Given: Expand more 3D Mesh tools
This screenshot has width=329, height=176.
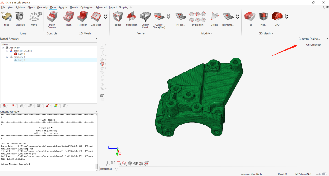Looking at the screenshot, I should (287, 16).
